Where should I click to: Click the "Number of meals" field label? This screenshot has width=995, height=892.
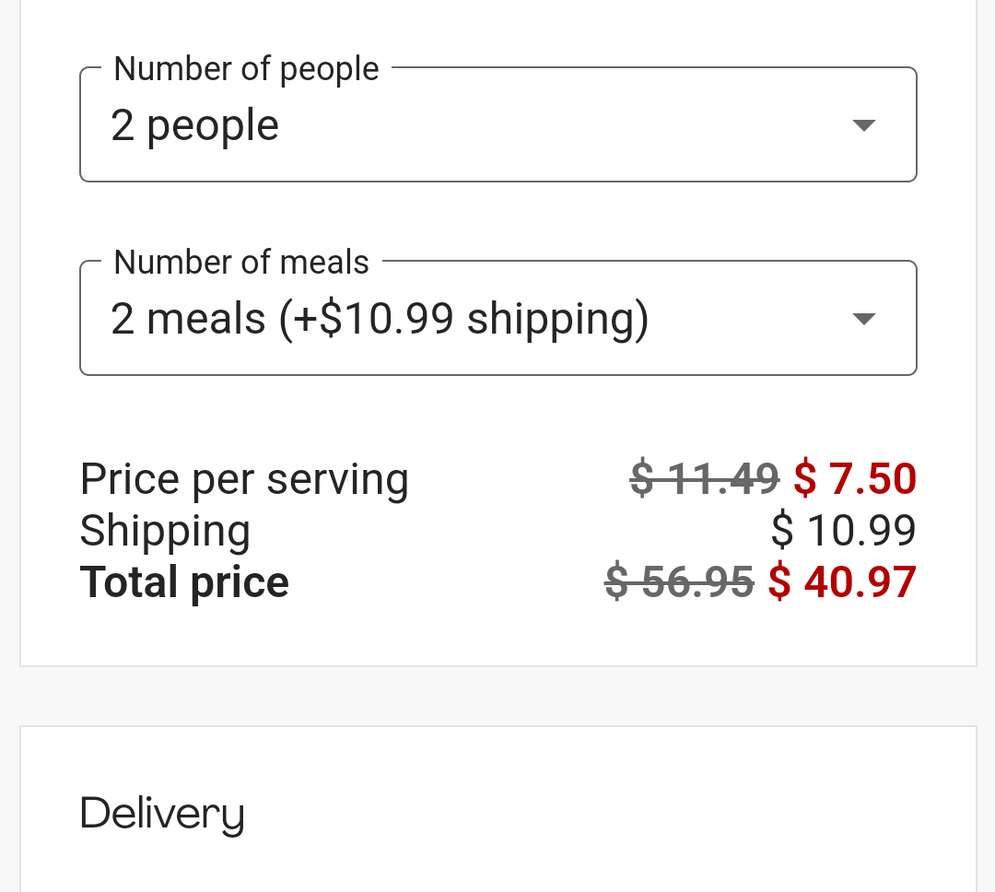coord(240,263)
